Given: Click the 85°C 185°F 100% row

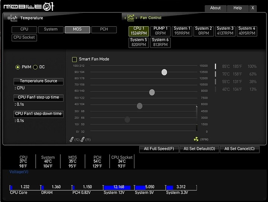Looking at the screenshot, I should [236, 66].
